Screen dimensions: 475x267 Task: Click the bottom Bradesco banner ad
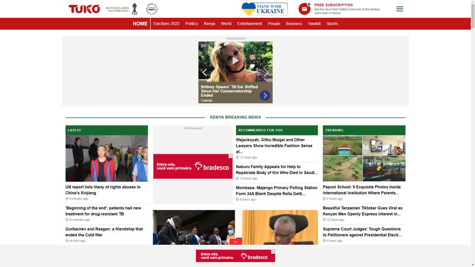click(236, 256)
